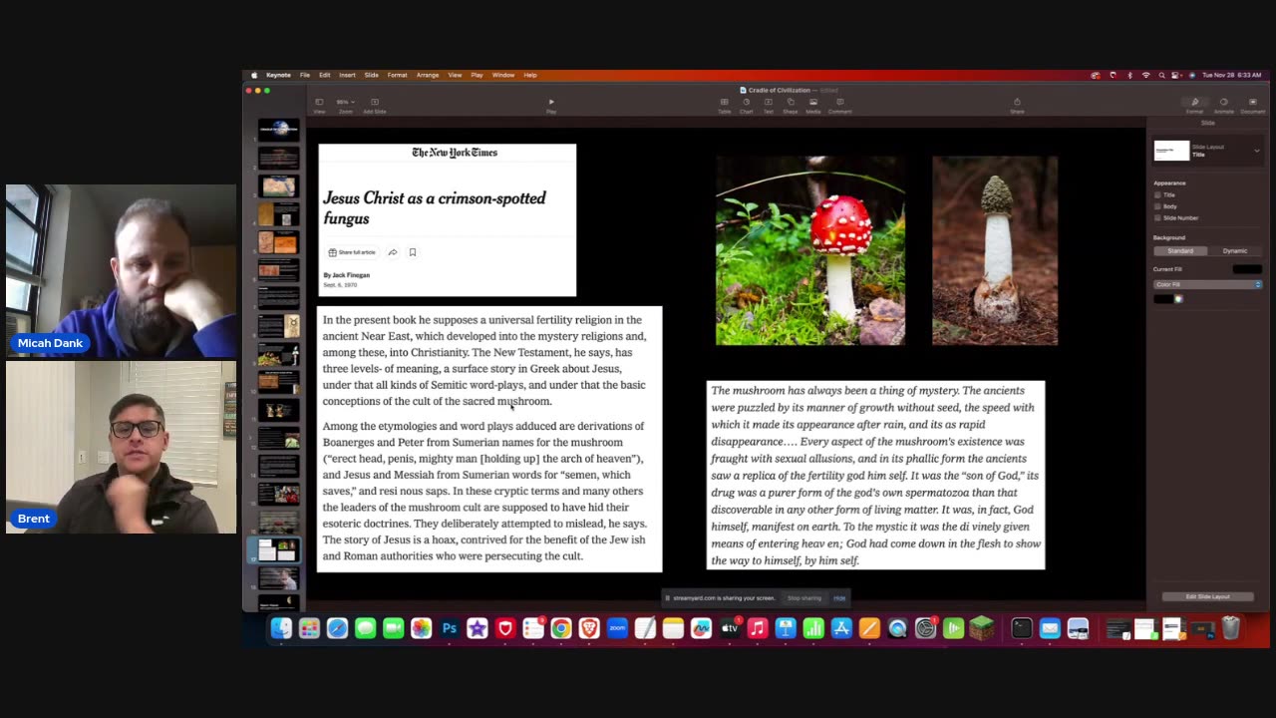Start the slideshow with the Play button
Image resolution: width=1276 pixels, height=718 pixels.
[x=551, y=105]
